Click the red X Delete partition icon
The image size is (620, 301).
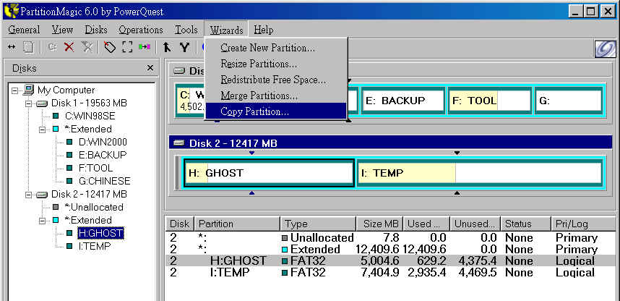(69, 47)
